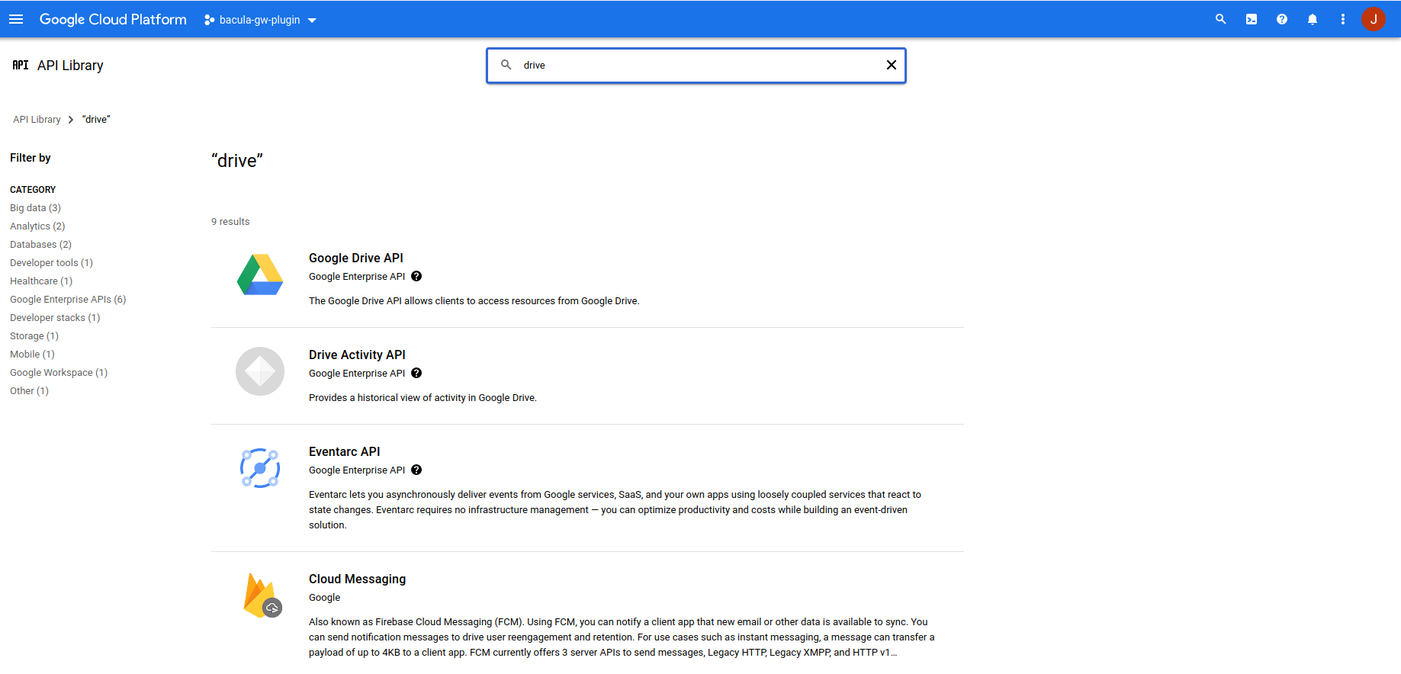
Task: Click the Firebase Cloud Messaging icon
Action: [262, 595]
